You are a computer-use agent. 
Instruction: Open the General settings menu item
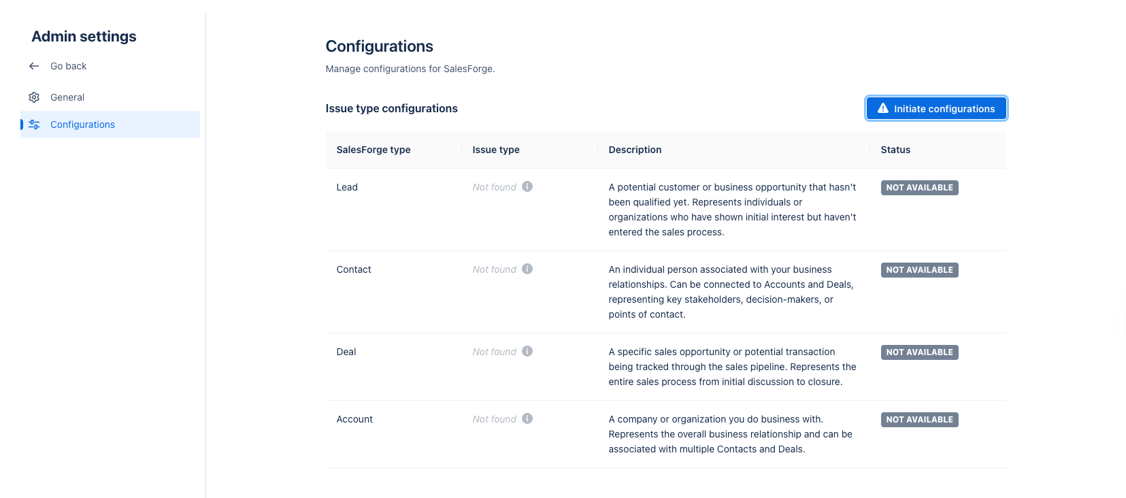(x=67, y=97)
